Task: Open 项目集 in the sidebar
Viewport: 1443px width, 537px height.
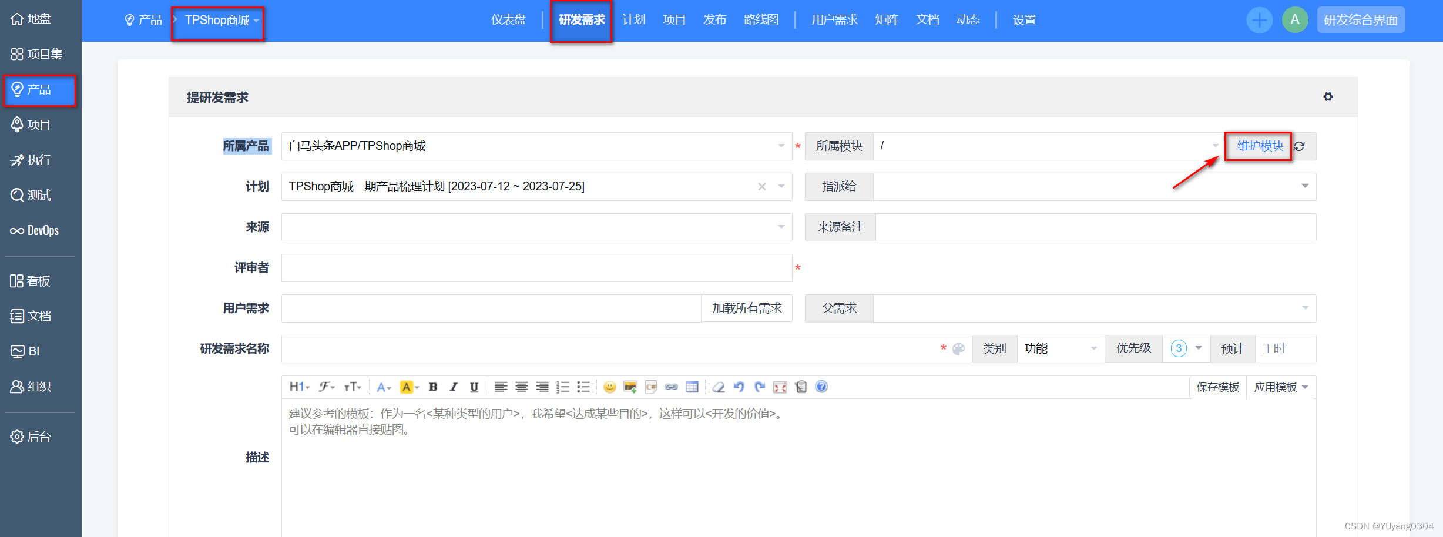Action: (x=36, y=54)
